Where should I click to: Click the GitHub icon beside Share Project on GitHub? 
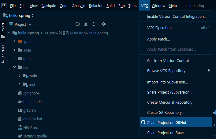tap(143, 122)
